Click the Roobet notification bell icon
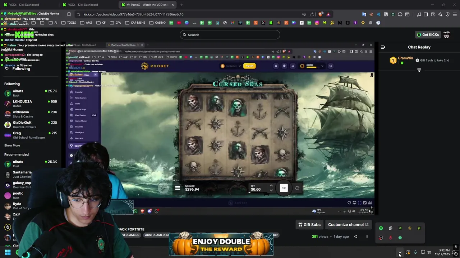The width and height of the screenshot is (460, 258). 293,66
